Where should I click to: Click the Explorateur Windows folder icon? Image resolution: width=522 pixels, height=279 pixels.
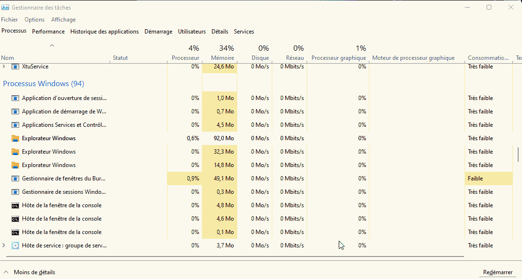(14, 138)
